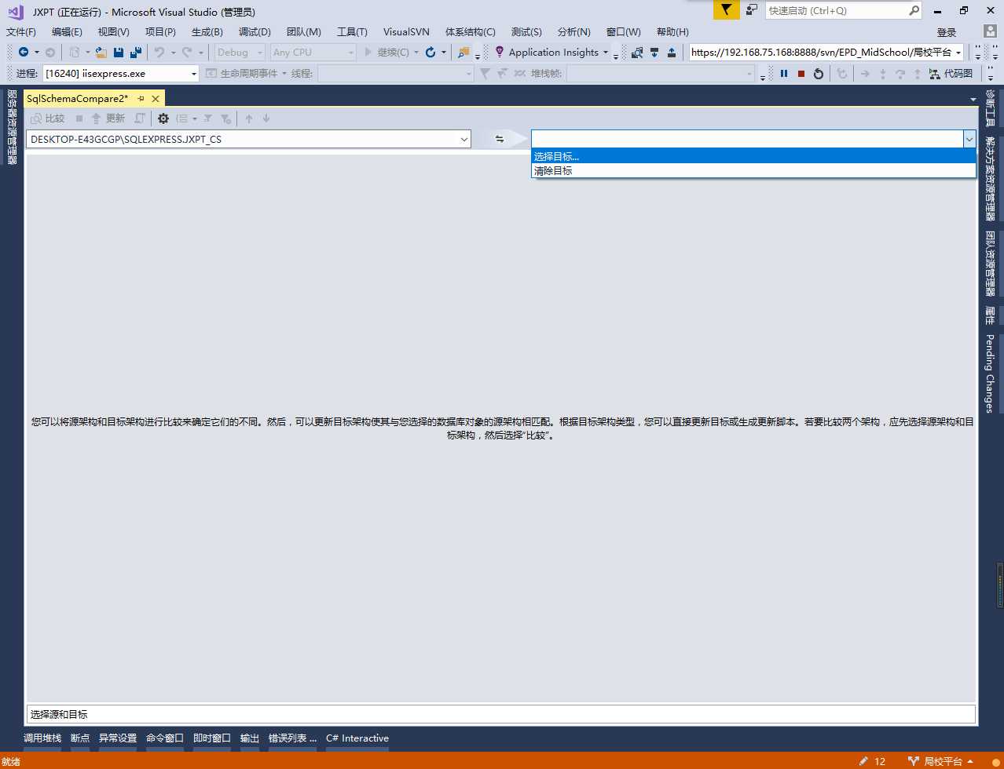
Task: Click the account avatar icon
Action: click(991, 31)
